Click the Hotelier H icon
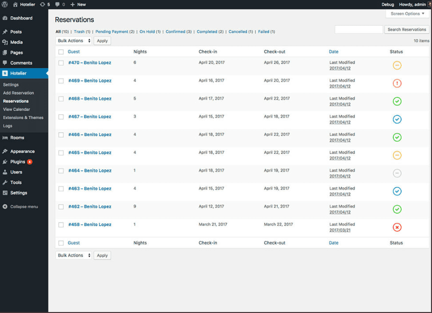The height and width of the screenshot is (313, 432). coord(5,74)
